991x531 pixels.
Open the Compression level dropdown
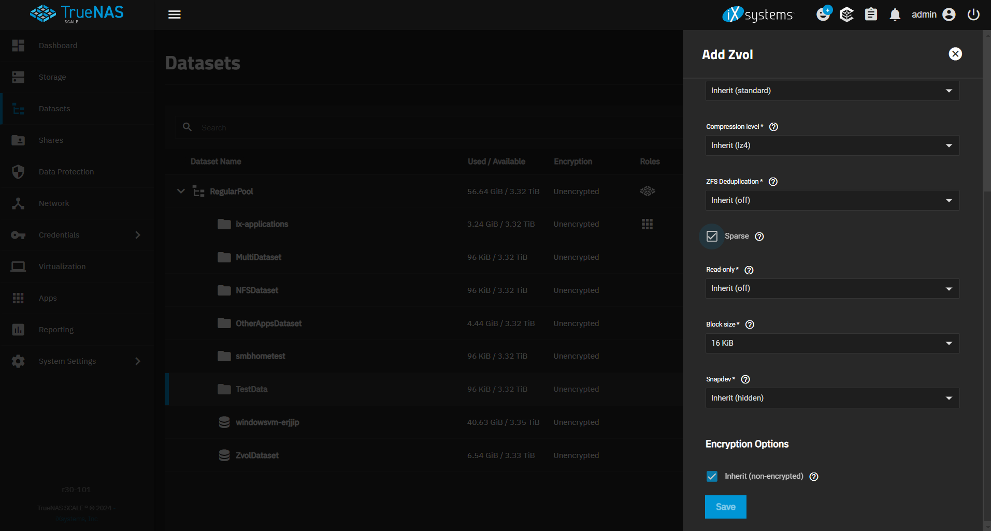pyautogui.click(x=832, y=145)
